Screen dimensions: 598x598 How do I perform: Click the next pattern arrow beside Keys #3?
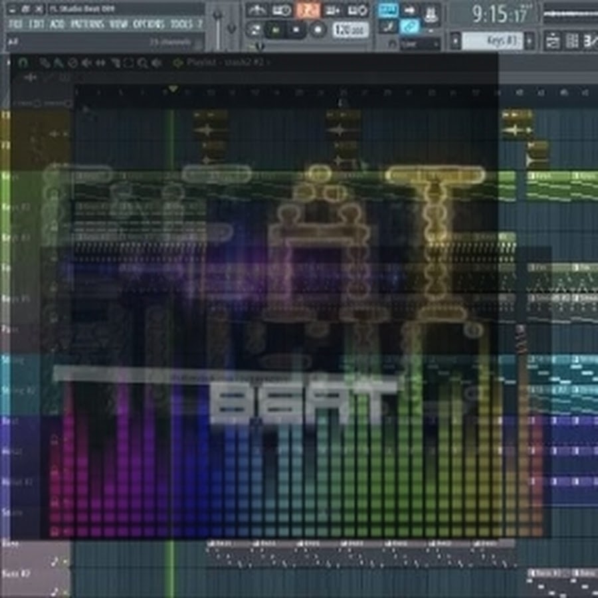[530, 41]
